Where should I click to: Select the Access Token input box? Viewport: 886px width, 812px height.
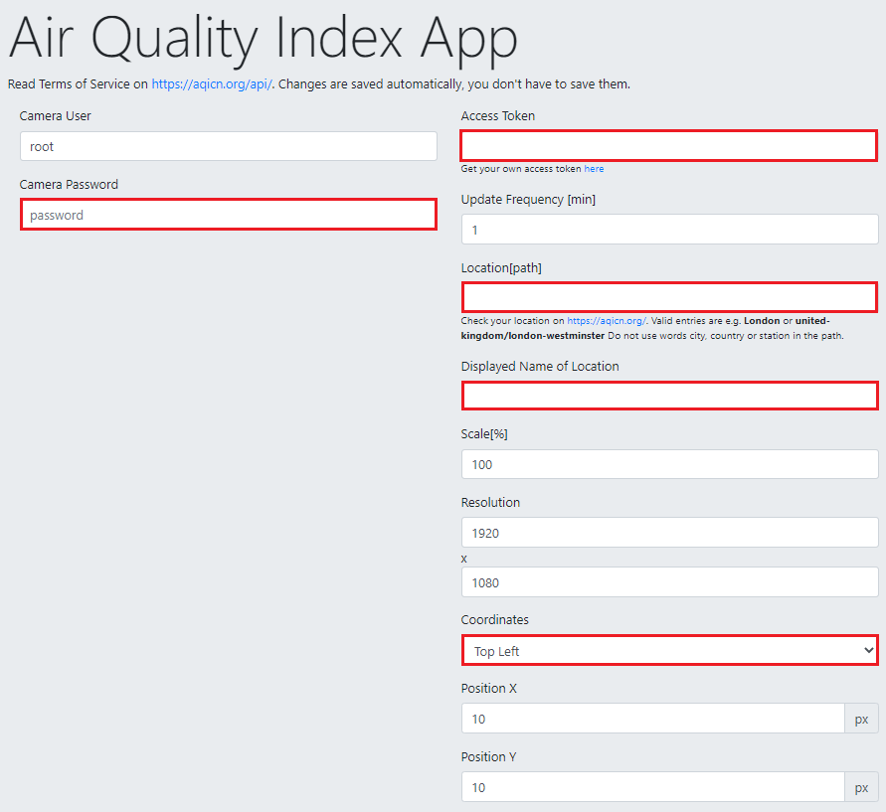[x=669, y=146]
